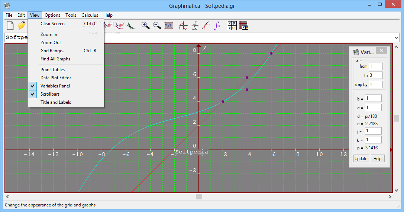Click the New blank document icon
The width and height of the screenshot is (404, 212).
[10, 26]
